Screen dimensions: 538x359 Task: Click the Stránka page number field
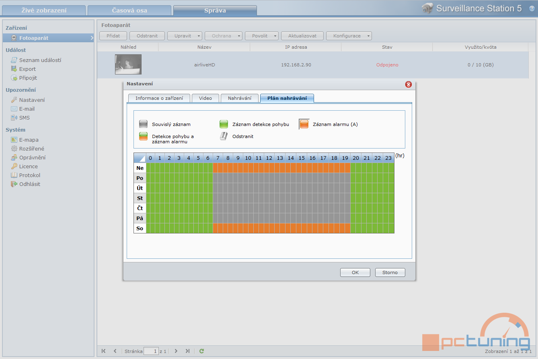coord(151,351)
